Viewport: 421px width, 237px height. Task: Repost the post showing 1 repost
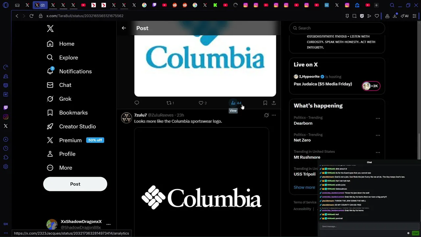coord(170,103)
